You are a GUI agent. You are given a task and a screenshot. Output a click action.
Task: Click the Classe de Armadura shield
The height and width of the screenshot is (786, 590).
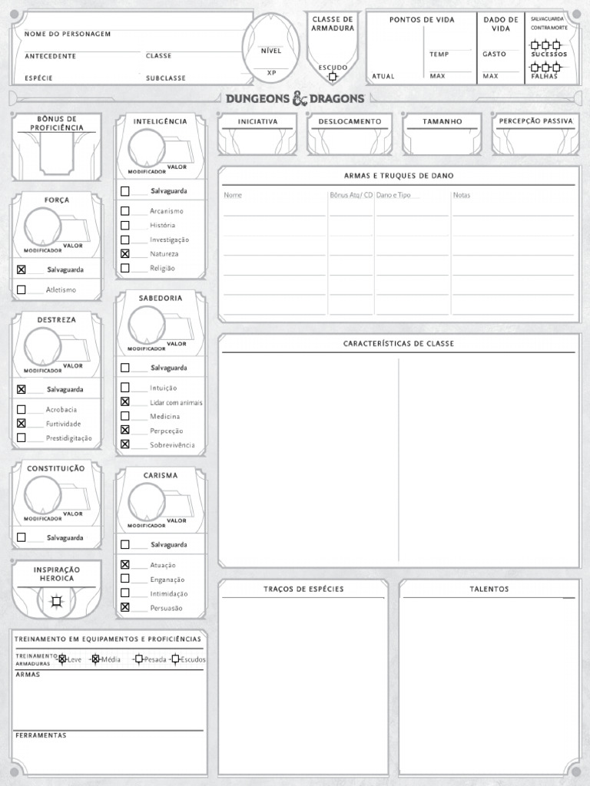point(332,48)
